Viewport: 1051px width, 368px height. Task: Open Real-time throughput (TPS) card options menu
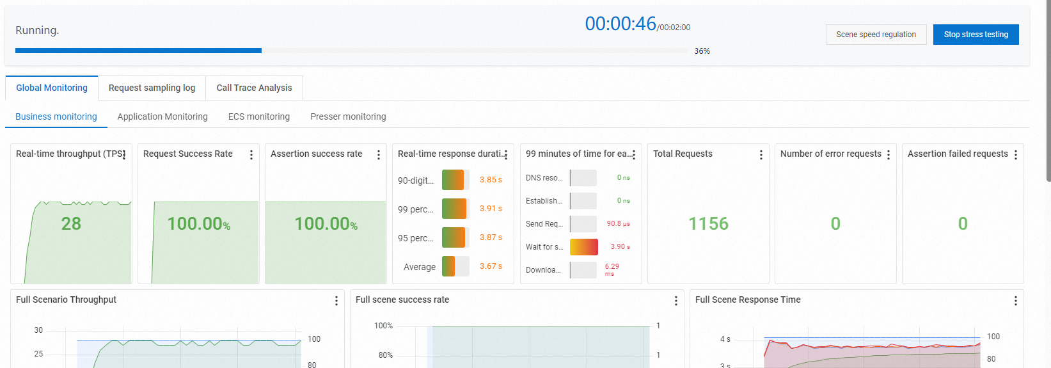point(123,155)
